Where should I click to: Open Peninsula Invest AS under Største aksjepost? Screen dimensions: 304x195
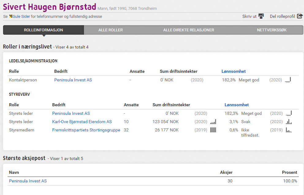[28, 181]
